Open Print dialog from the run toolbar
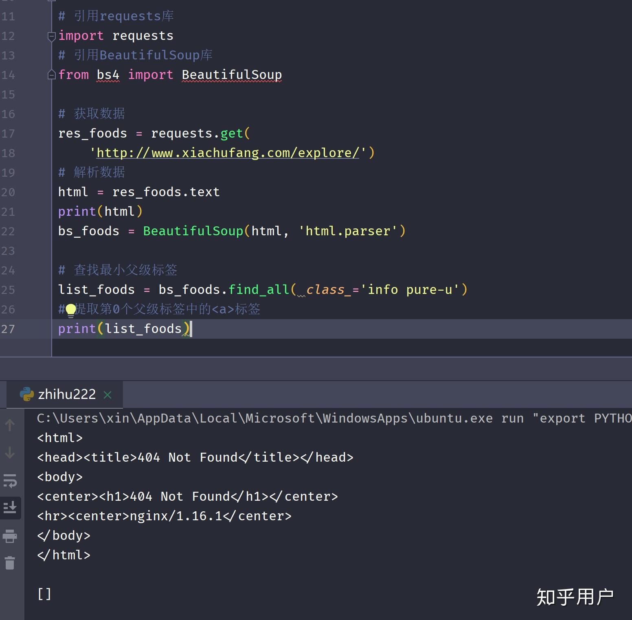This screenshot has width=632, height=620. [x=10, y=536]
